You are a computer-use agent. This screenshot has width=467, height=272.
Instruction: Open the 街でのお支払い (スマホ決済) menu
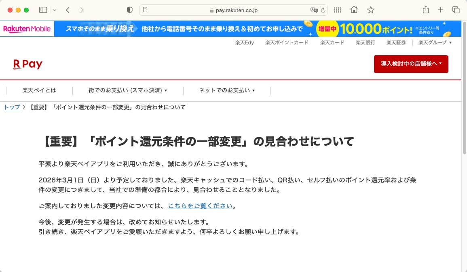pyautogui.click(x=128, y=90)
